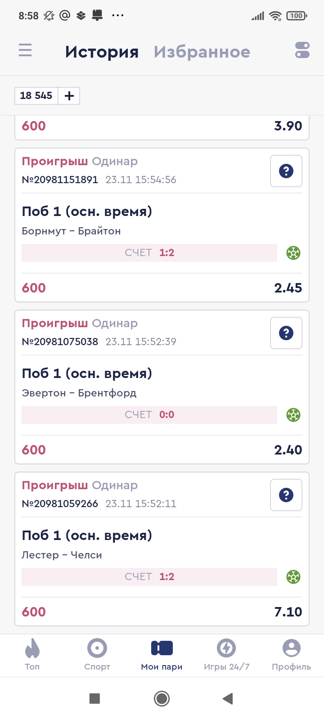Click the football icon in the Лестер bet
The height and width of the screenshot is (720, 324).
[x=293, y=577]
